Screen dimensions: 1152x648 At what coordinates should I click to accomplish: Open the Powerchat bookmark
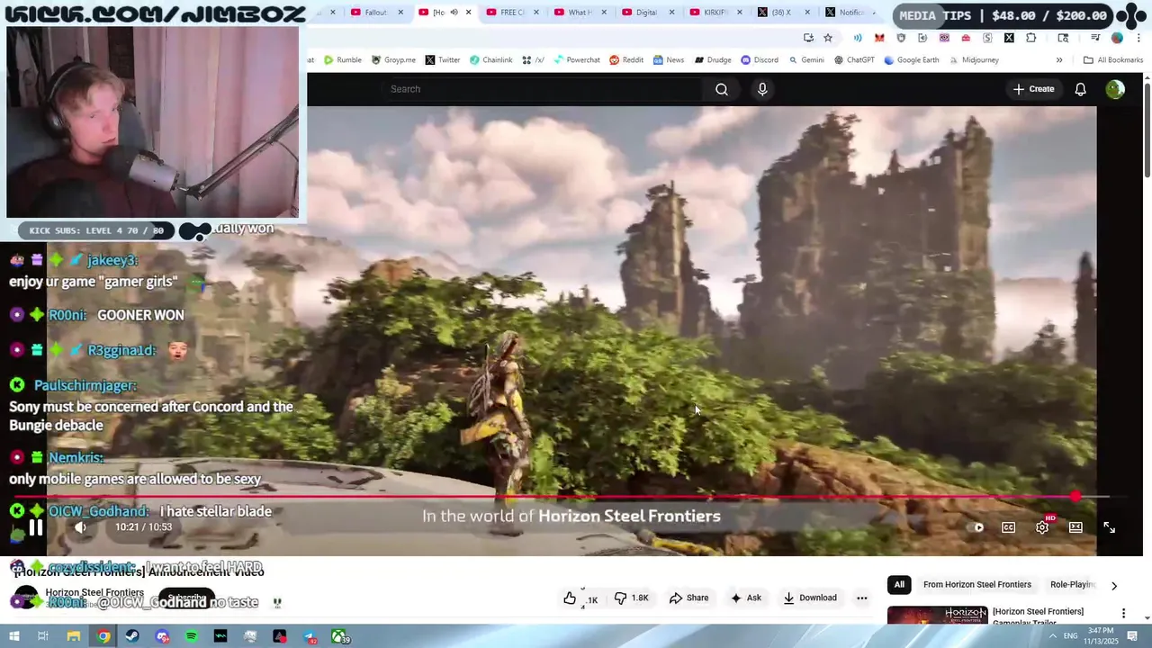tap(576, 60)
